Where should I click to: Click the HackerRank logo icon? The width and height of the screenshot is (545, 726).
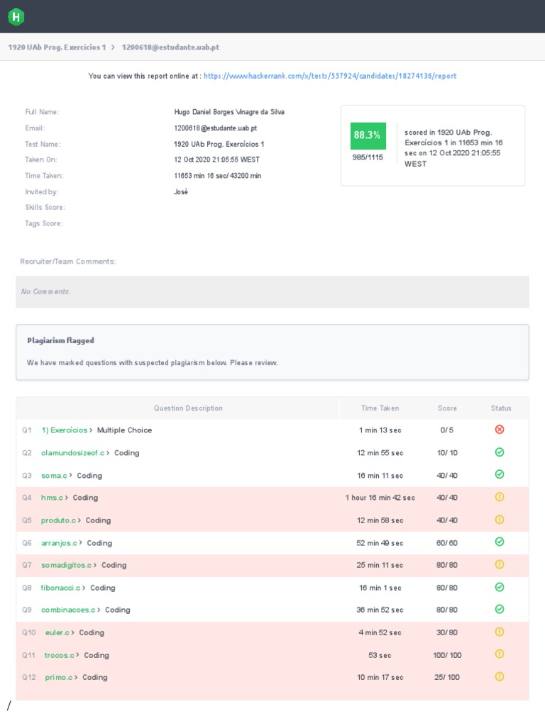coord(16,16)
